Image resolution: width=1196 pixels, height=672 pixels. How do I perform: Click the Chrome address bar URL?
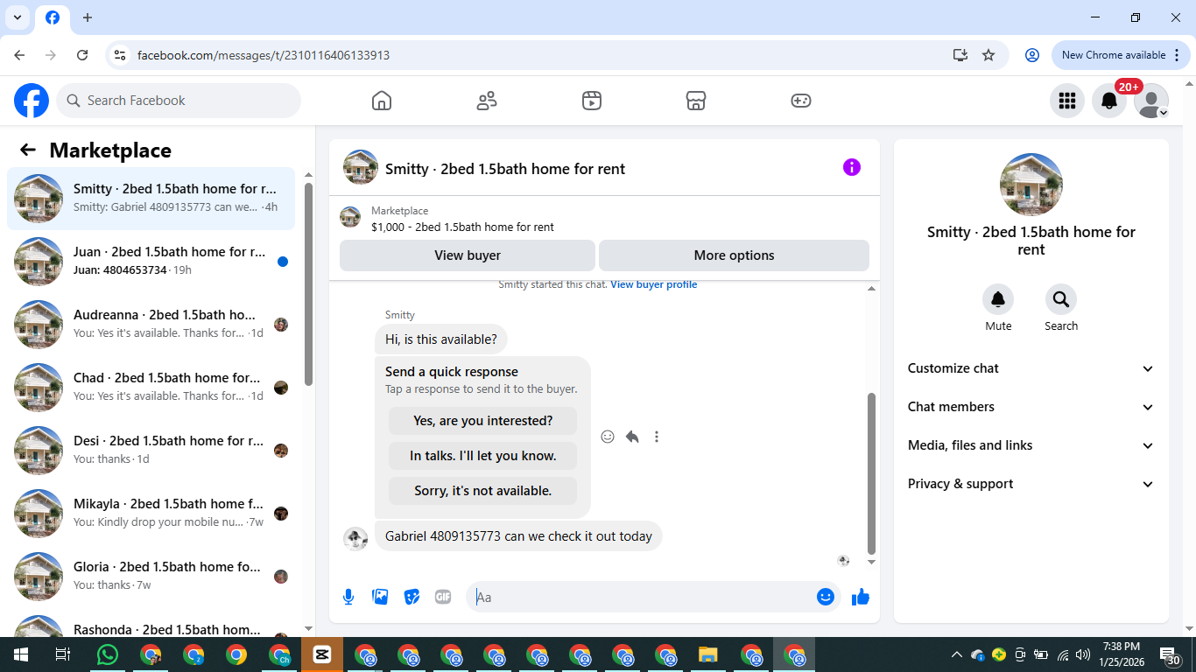[x=264, y=55]
